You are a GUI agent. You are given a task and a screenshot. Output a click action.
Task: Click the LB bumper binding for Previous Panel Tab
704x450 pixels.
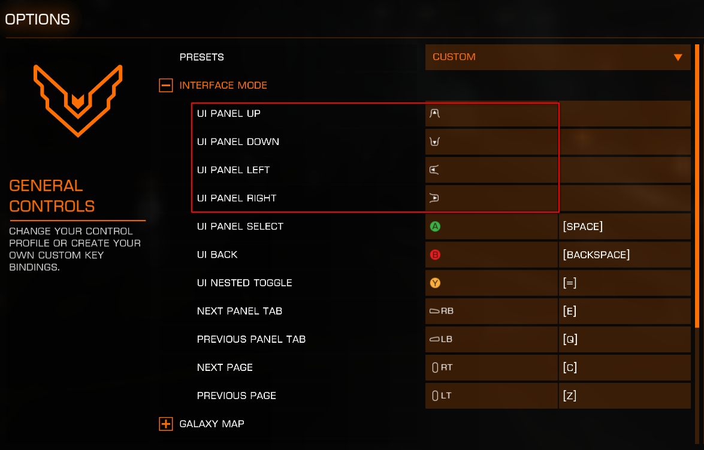[x=491, y=339]
